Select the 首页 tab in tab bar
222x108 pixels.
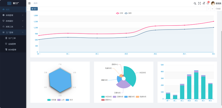(x=34, y=9)
